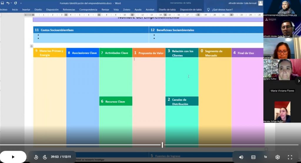Expand the quick access toolbar dropdown
The height and width of the screenshot is (163, 301).
click(x=21, y=3)
